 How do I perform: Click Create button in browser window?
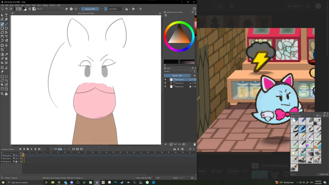click(x=294, y=6)
